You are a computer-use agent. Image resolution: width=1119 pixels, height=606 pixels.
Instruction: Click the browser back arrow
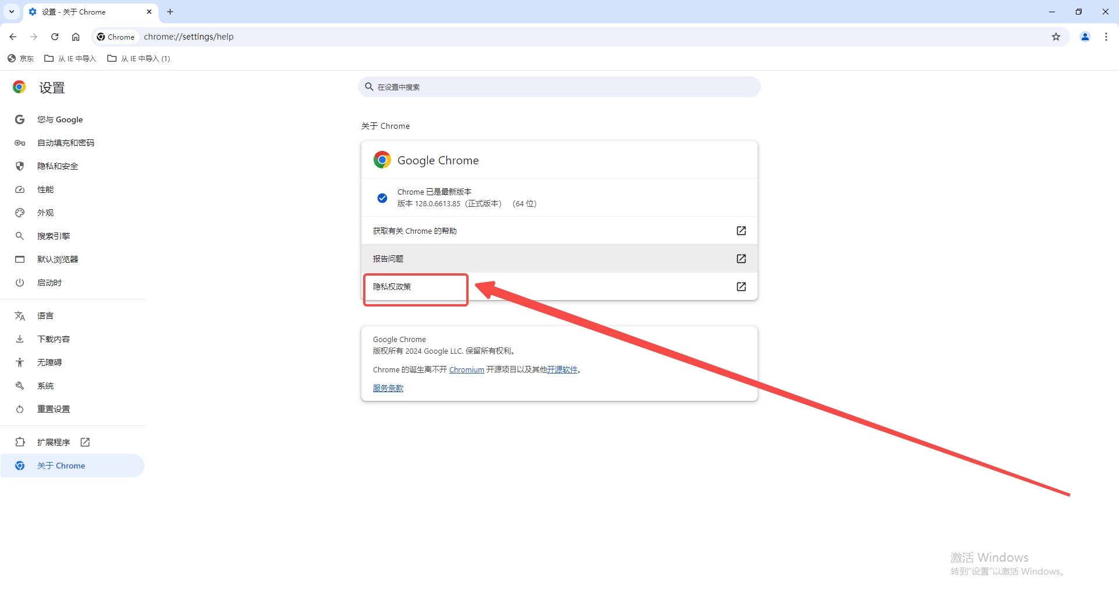(13, 37)
